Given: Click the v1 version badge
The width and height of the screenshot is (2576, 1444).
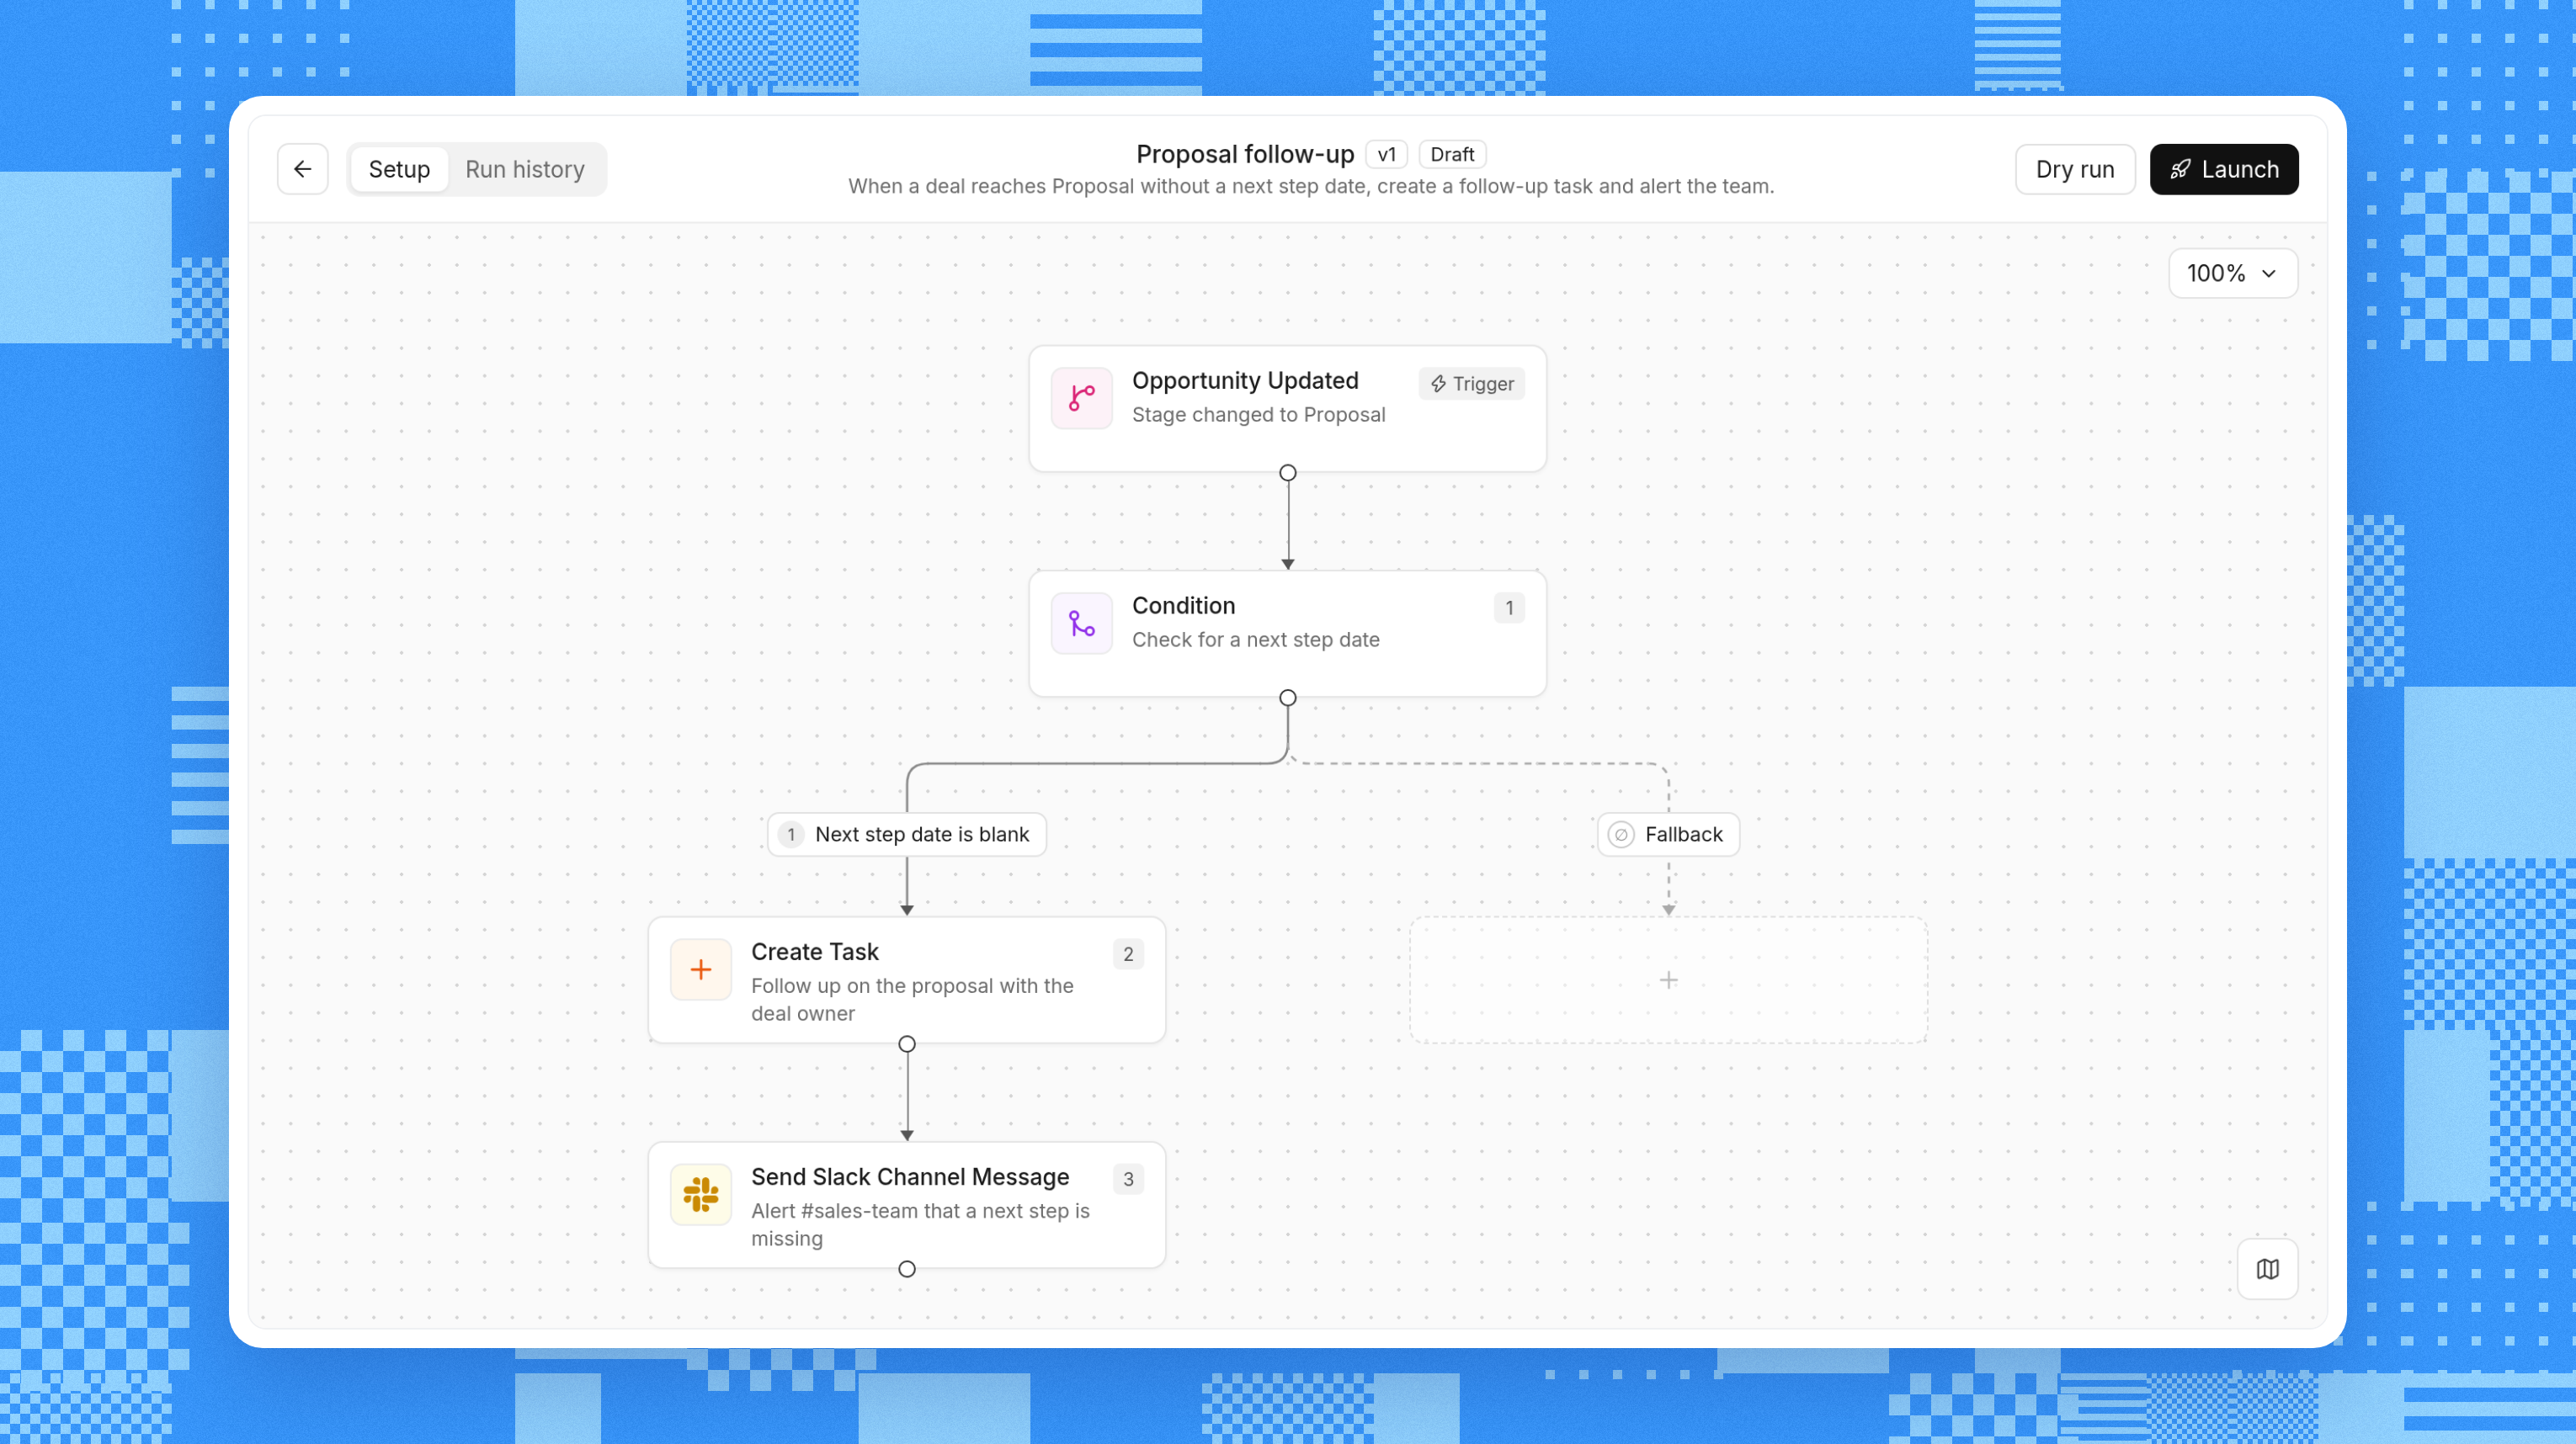Looking at the screenshot, I should tap(1386, 154).
